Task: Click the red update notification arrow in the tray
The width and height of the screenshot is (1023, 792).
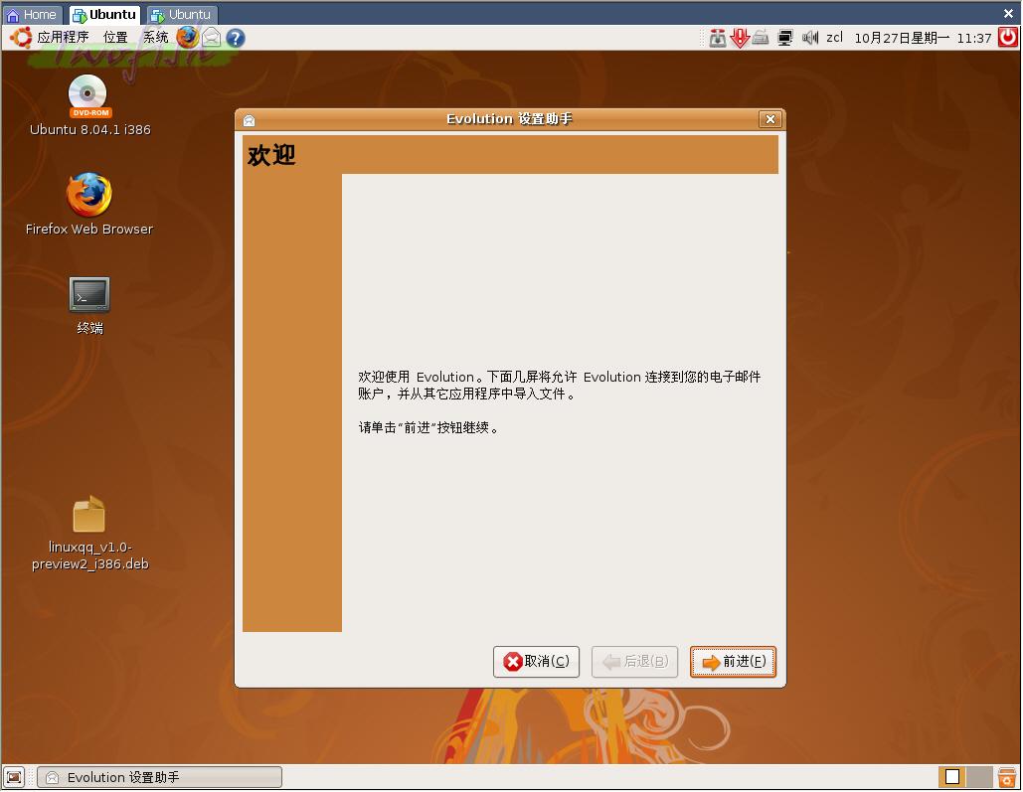Action: pyautogui.click(x=740, y=38)
